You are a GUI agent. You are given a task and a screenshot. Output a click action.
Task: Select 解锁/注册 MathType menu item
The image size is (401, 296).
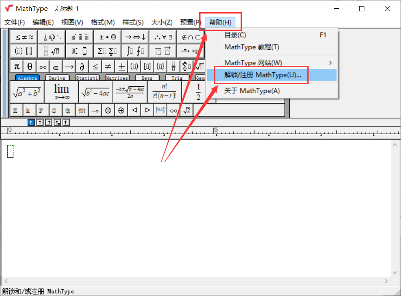(x=262, y=75)
